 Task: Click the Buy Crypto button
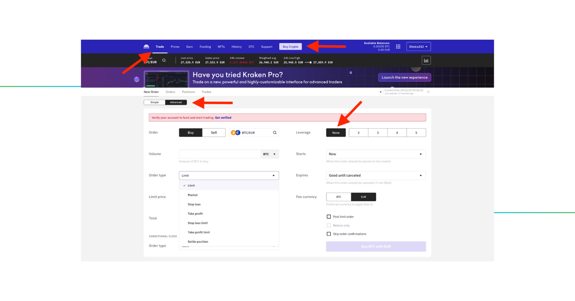point(290,47)
